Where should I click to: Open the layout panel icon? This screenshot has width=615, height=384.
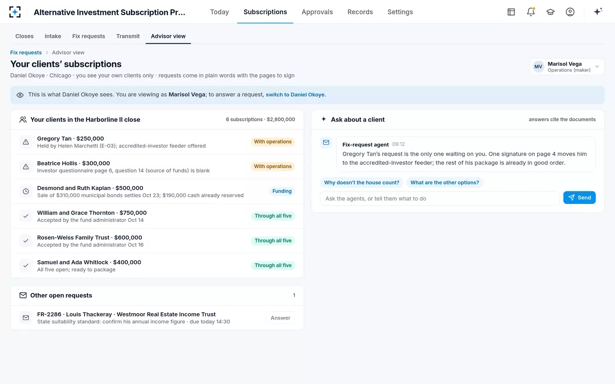point(511,12)
